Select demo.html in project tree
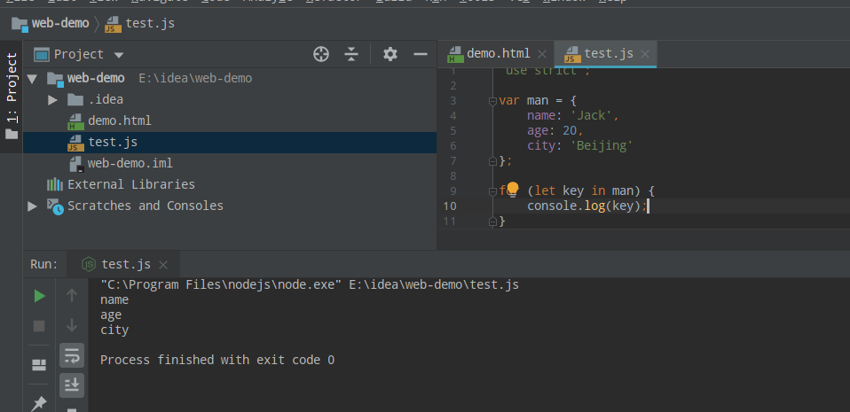 tap(120, 120)
